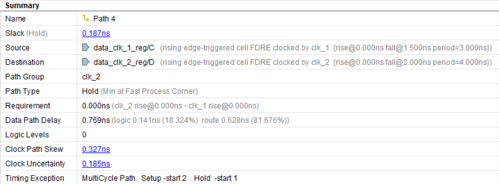The height and width of the screenshot is (184, 499).
Task: Select the Slack (Hold) row label
Action: point(26,33)
